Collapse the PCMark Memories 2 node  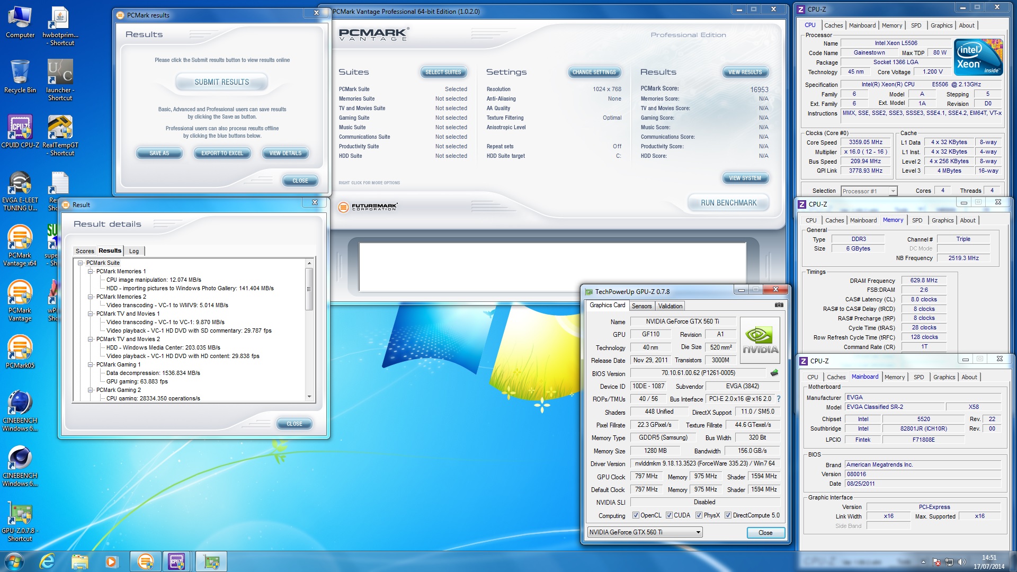click(91, 297)
